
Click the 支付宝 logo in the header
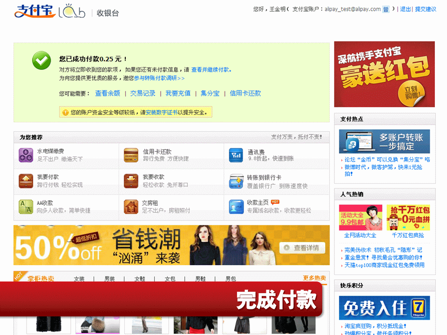pyautogui.click(x=33, y=13)
